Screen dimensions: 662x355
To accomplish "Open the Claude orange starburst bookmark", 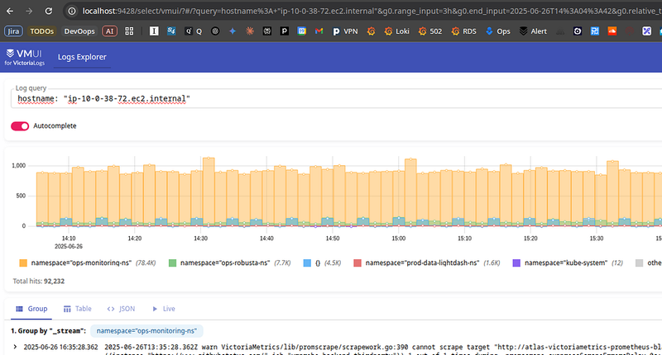I will [250, 31].
